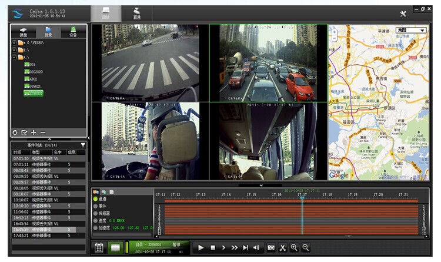Switch to the 设备 tab
The image size is (441, 262).
[x=73, y=32]
